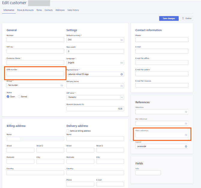The width and height of the screenshot is (201, 188).
Task: Switch to the Prices & discounts tab
Action: tap(25, 10)
